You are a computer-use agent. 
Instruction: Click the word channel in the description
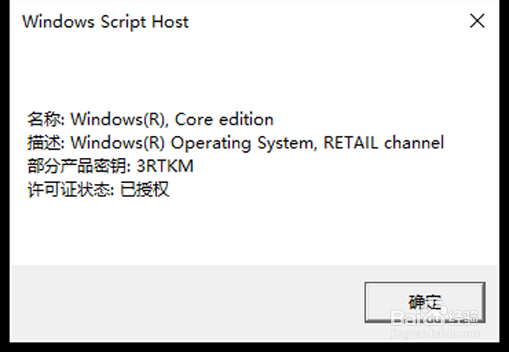[x=414, y=143]
